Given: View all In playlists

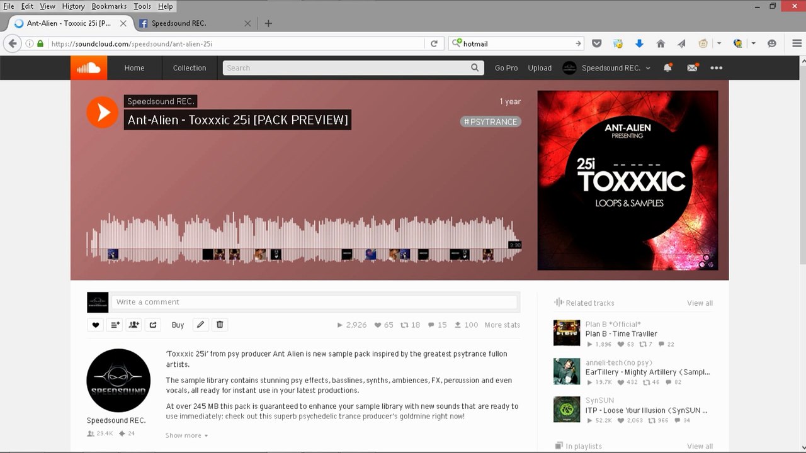Looking at the screenshot, I should [x=700, y=446].
